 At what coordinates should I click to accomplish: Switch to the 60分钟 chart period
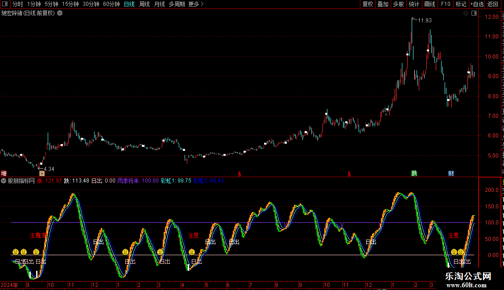[112, 4]
